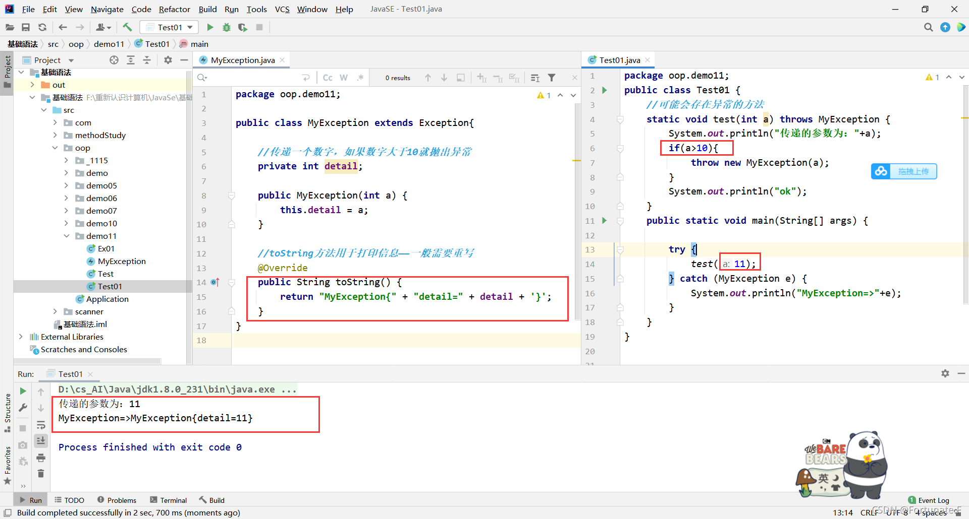Open the VCS menu
The height and width of the screenshot is (519, 969).
(282, 9)
